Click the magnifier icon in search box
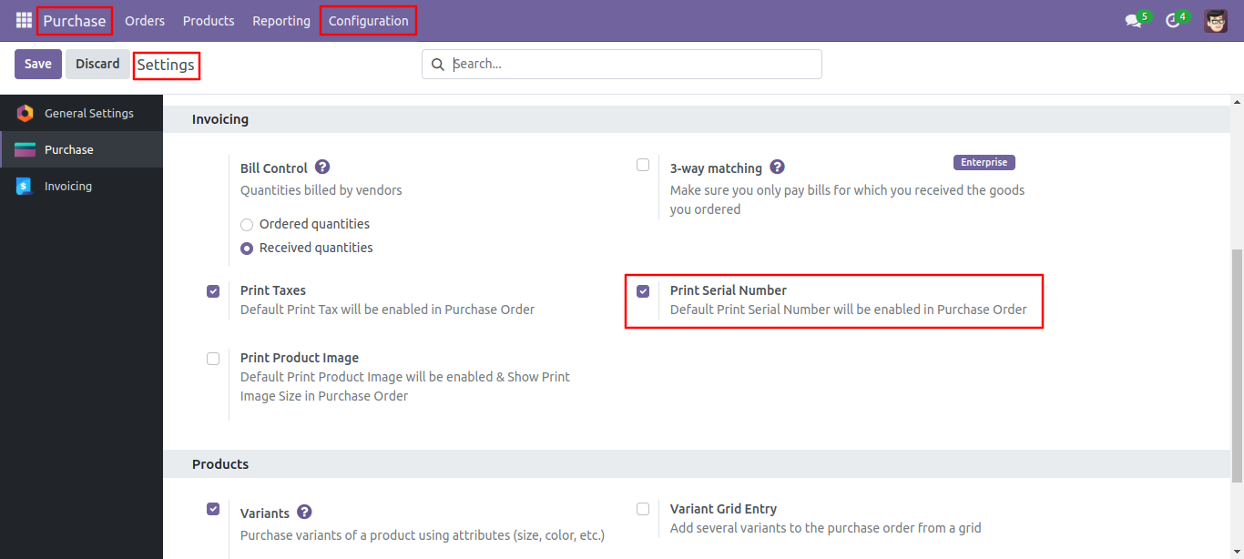 [x=438, y=64]
